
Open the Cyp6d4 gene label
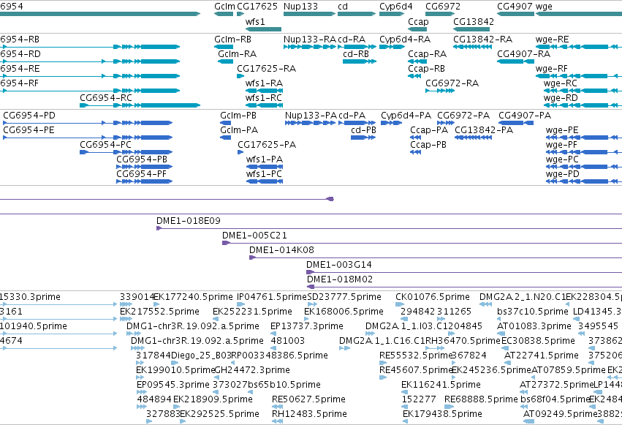(396, 7)
